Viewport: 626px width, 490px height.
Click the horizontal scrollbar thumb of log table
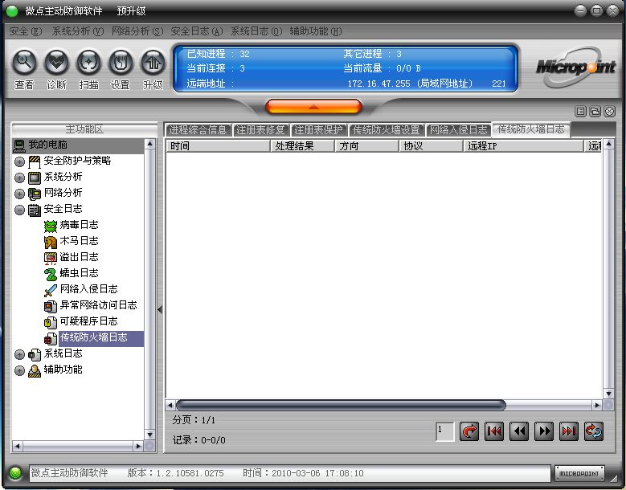[341, 406]
